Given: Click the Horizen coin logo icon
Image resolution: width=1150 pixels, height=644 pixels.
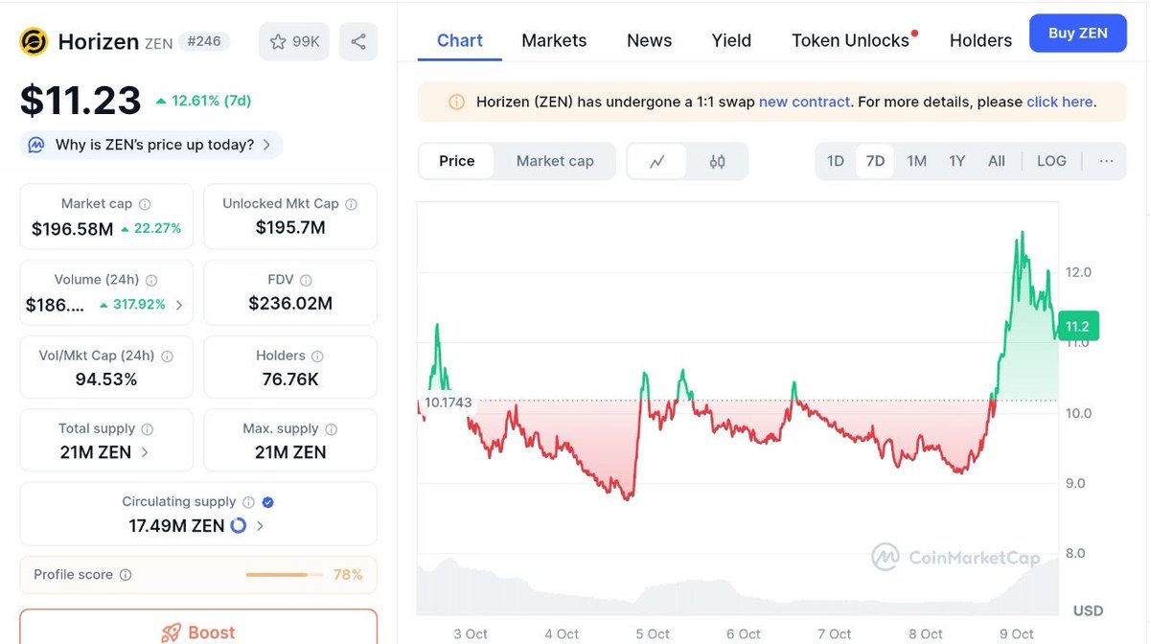Looking at the screenshot, I should (34, 42).
